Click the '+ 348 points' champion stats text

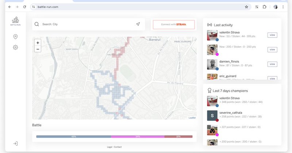(x=241, y=102)
